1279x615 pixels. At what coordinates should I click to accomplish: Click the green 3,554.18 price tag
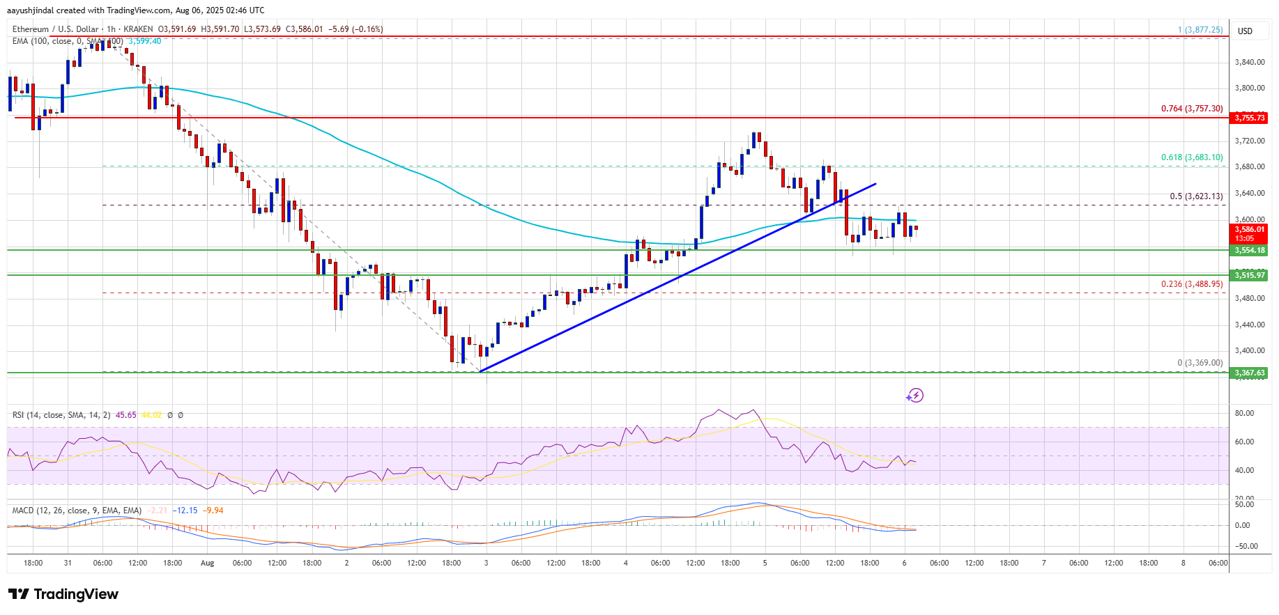1249,250
